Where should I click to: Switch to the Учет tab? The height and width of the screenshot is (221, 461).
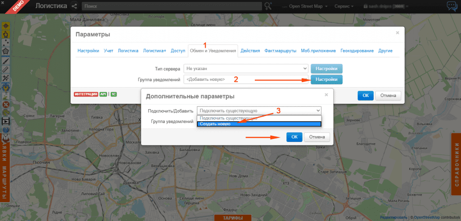108,51
